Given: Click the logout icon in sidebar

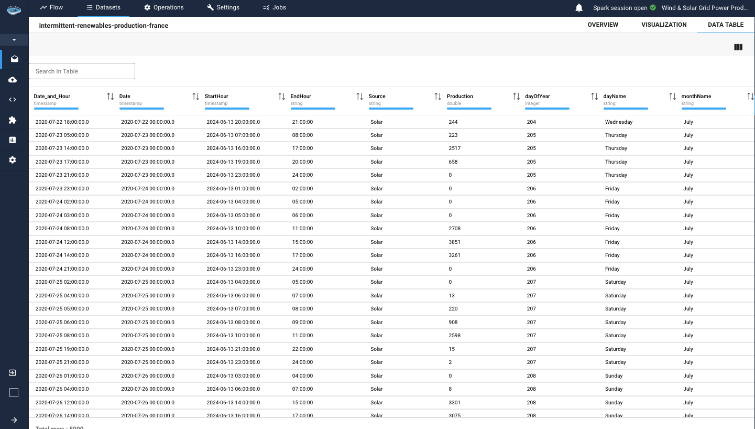Looking at the screenshot, I should (13, 373).
